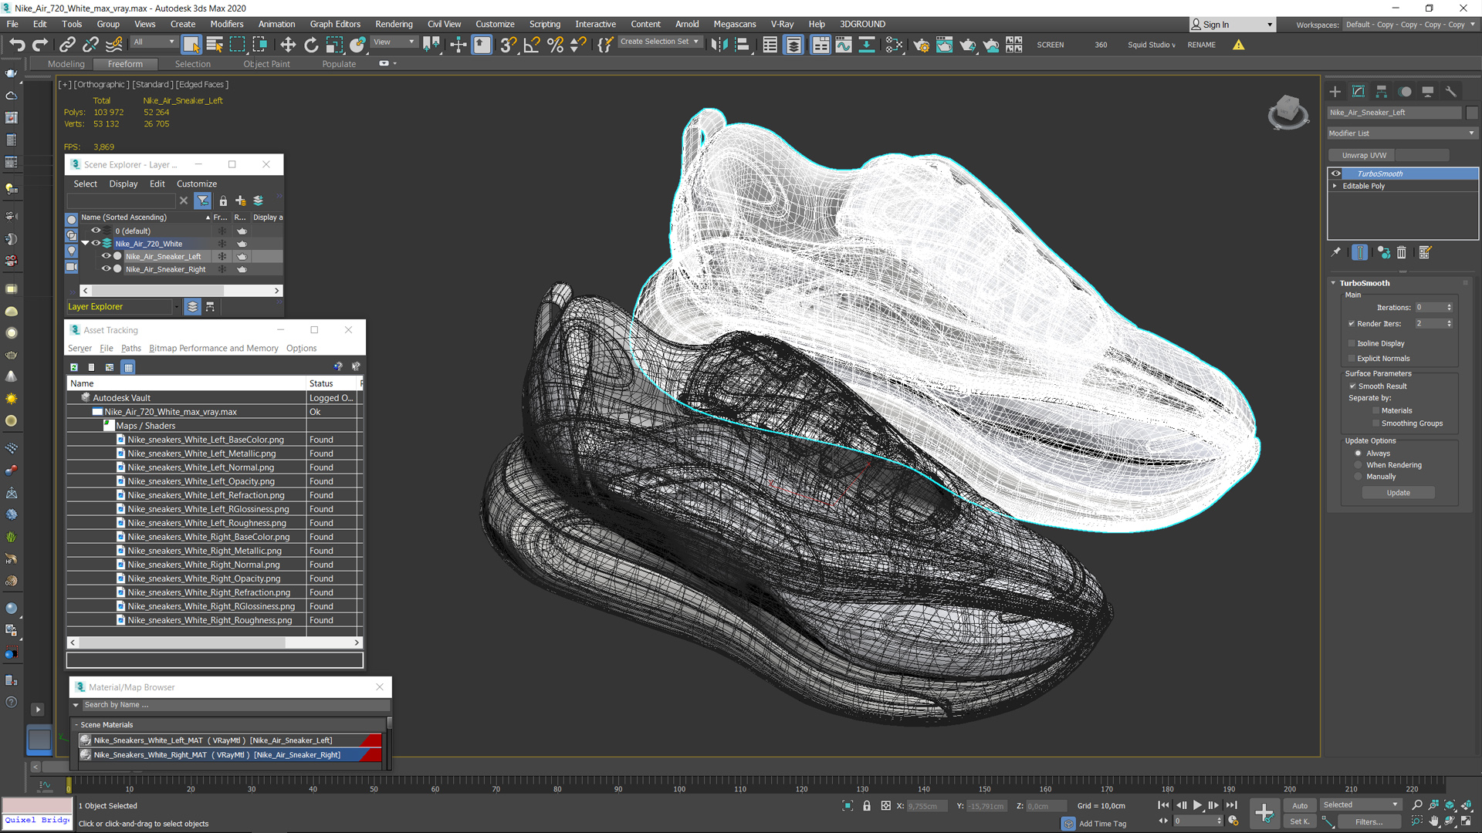
Task: Select the Manually update option
Action: click(x=1358, y=477)
